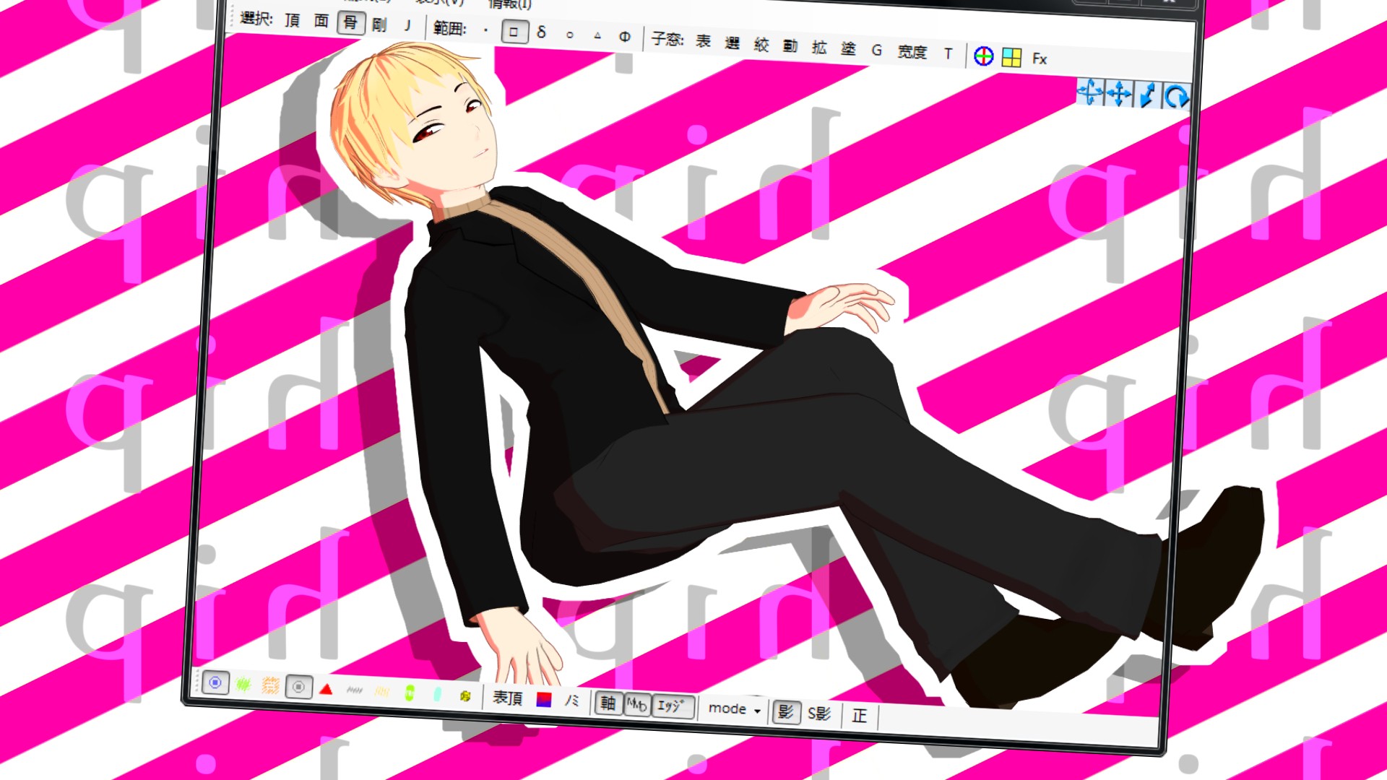Viewport: 1387px width, 780px height.
Task: Open the mode dropdown
Action: (728, 708)
